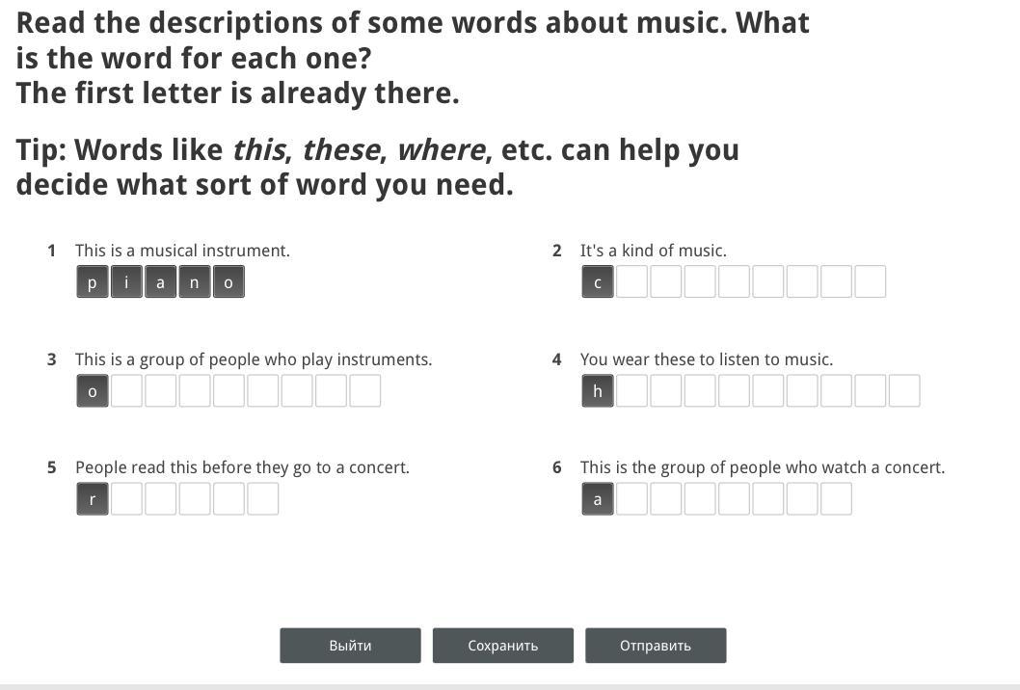Click the prefilled 'c' box in question 2
The image size is (1020, 690).
pos(598,282)
